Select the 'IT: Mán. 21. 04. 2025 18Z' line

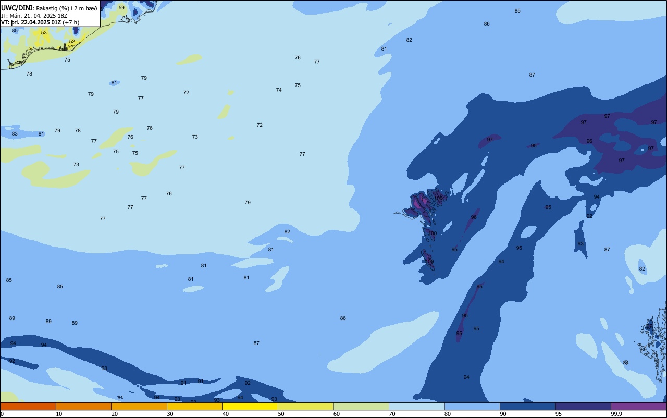(x=34, y=15)
